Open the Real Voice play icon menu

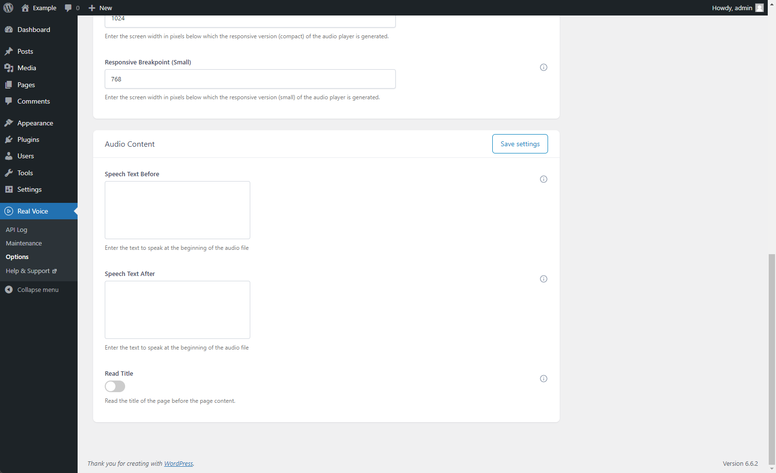[x=9, y=211]
